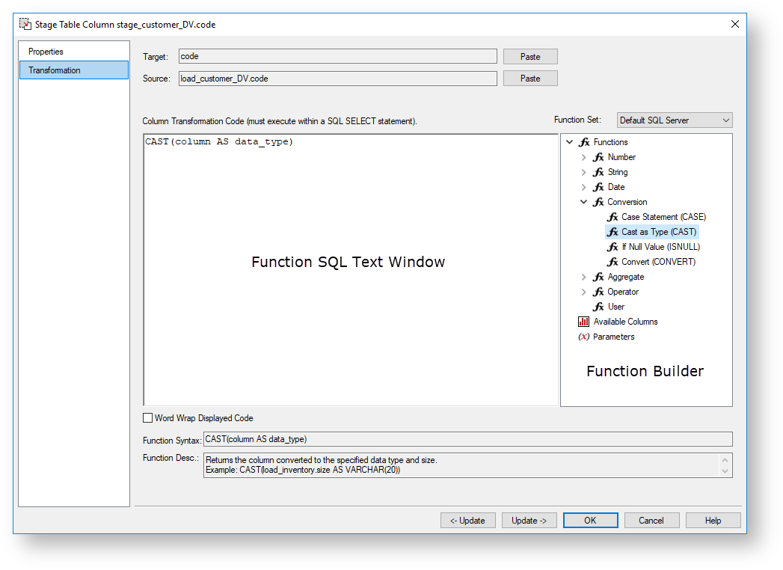Screen dimensions: 783x570
Task: Click the fx icon of Case Statement (CASE)
Action: 612,218
